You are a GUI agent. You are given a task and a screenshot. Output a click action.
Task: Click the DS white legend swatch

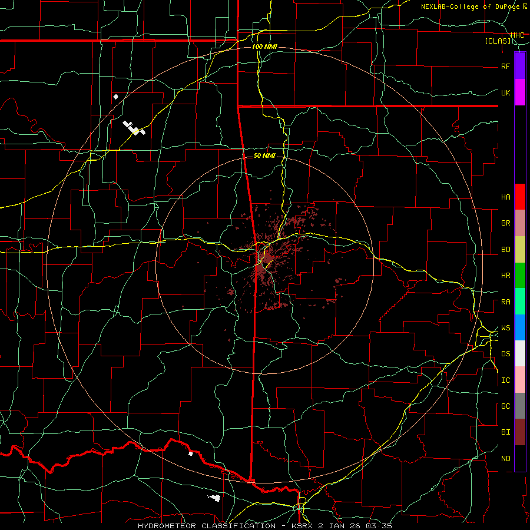point(520,353)
